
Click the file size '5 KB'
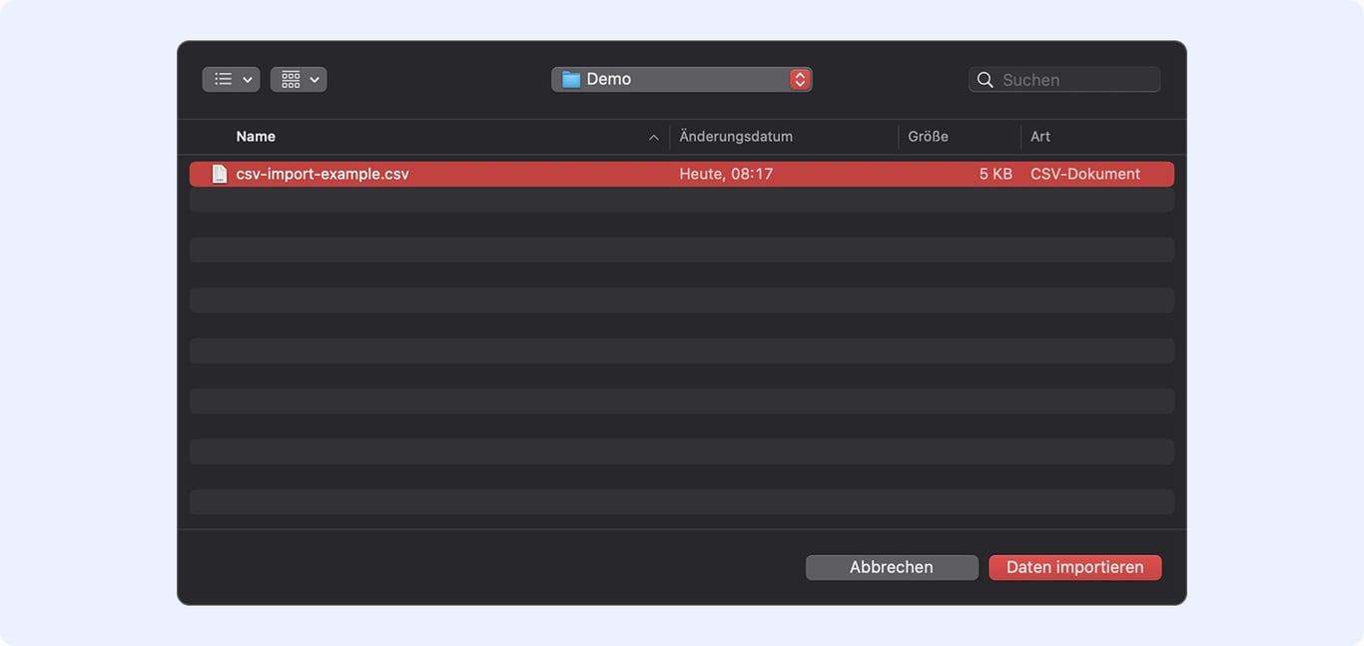[x=996, y=174]
